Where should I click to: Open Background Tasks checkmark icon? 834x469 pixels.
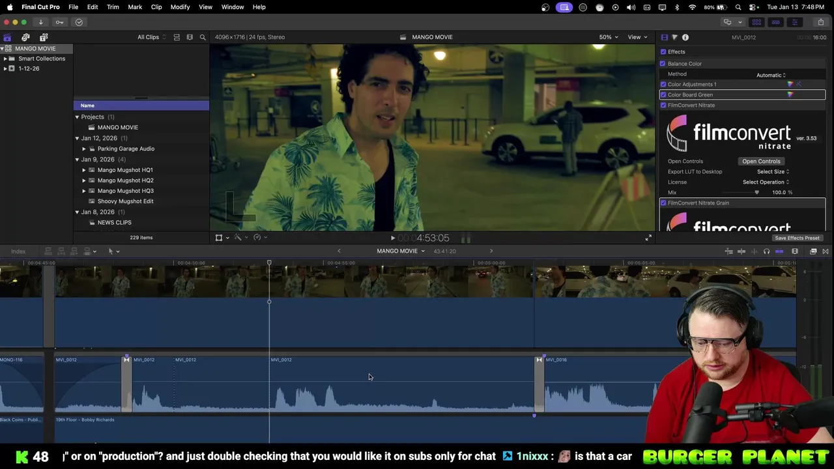click(x=79, y=22)
